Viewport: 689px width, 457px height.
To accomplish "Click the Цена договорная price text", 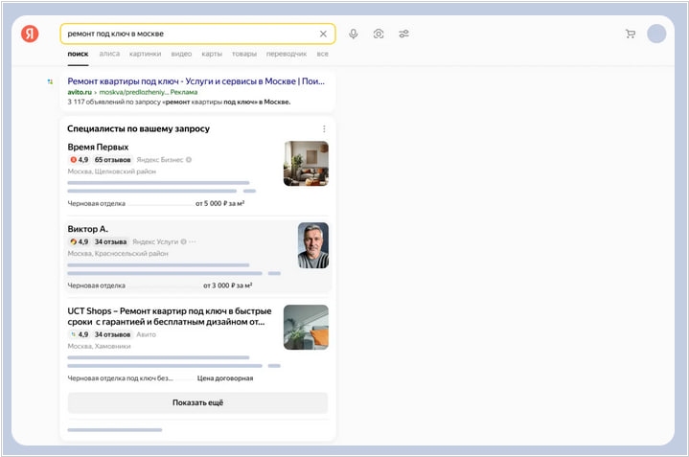I will [225, 378].
